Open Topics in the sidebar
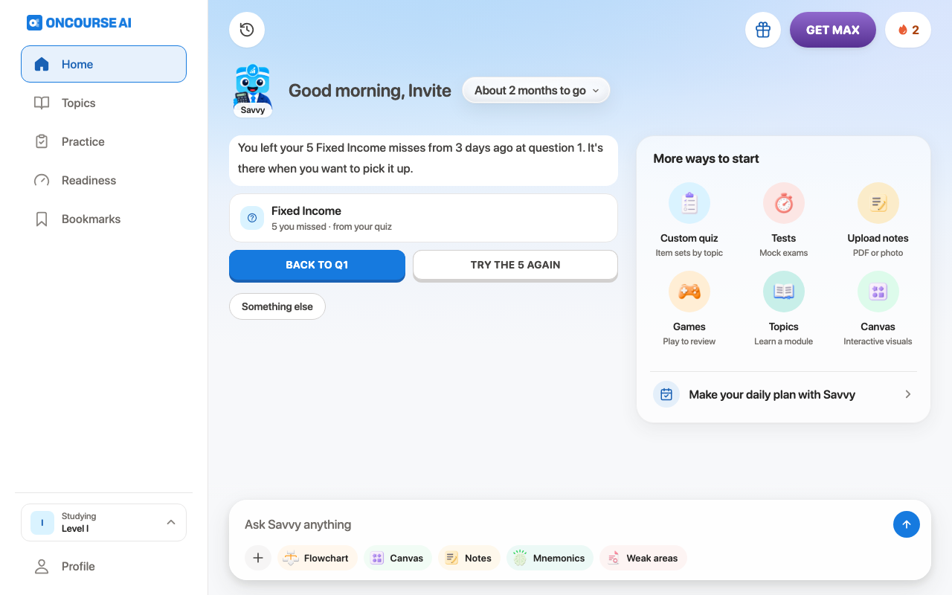The width and height of the screenshot is (952, 595). click(x=103, y=103)
